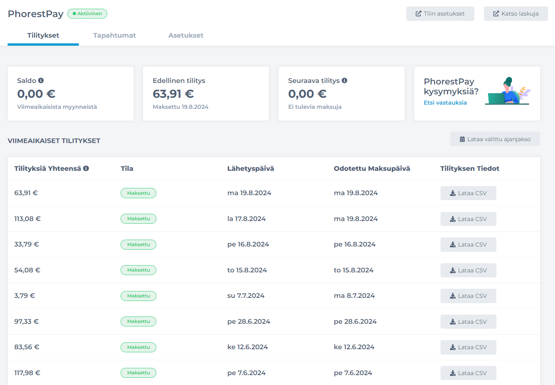Download CSV for the 63,91 € payout
Screen dimensions: 555x385
[468, 193]
